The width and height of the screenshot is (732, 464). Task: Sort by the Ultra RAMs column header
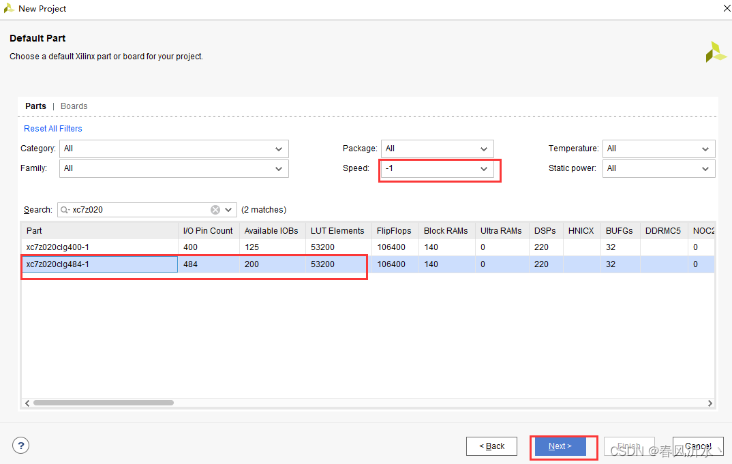point(502,230)
